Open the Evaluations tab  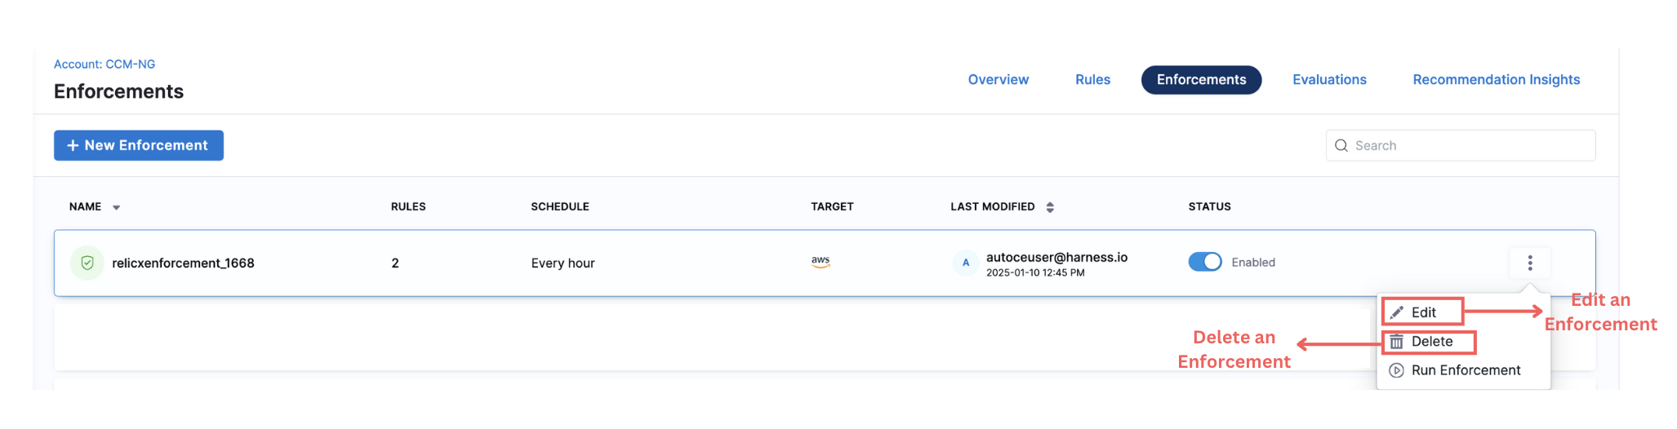click(x=1329, y=80)
